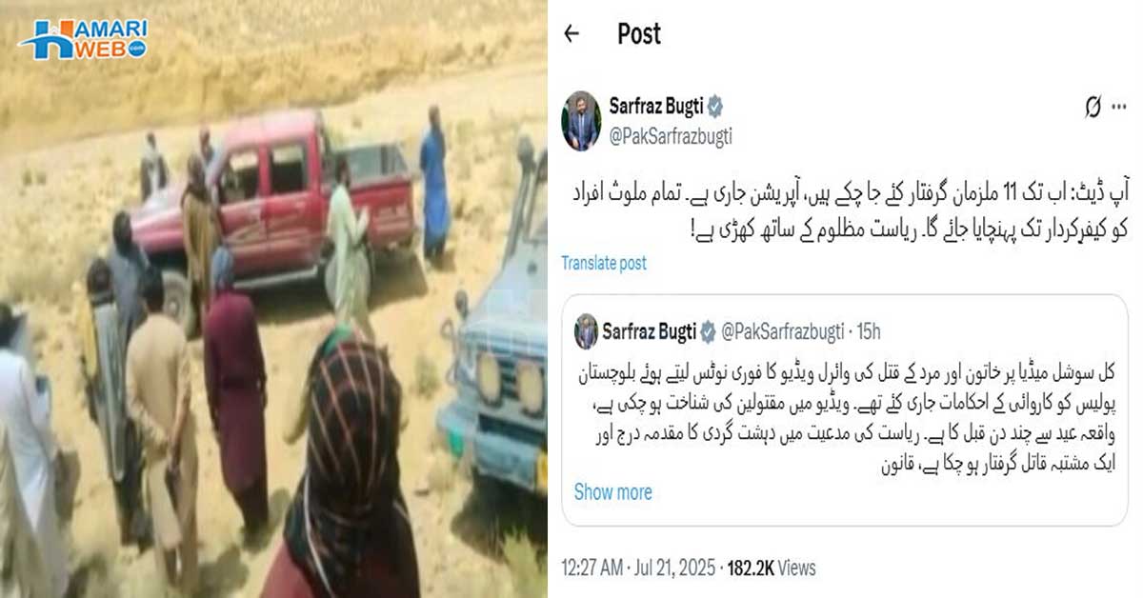This screenshot has width=1143, height=598.
Task: Expand the quoted post with Show more
Action: click(x=612, y=492)
